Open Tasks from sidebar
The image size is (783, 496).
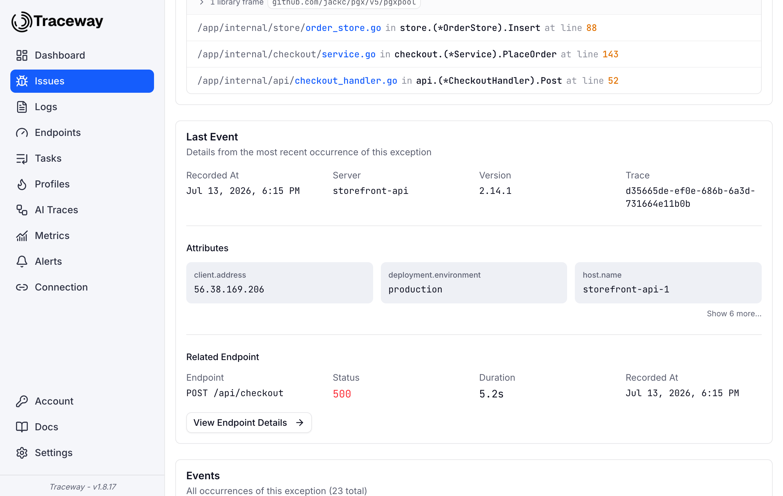click(82, 158)
